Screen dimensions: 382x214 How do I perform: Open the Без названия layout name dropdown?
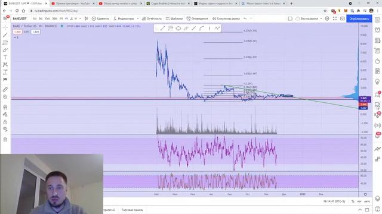(x=309, y=18)
